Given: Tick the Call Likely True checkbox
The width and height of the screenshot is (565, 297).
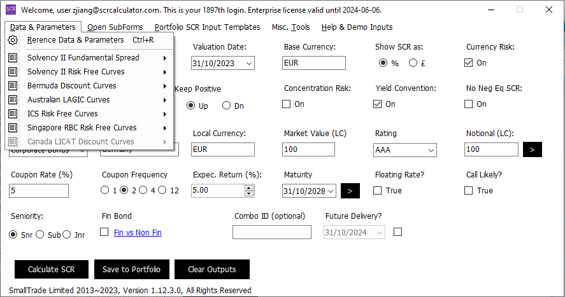Looking at the screenshot, I should click(x=469, y=190).
